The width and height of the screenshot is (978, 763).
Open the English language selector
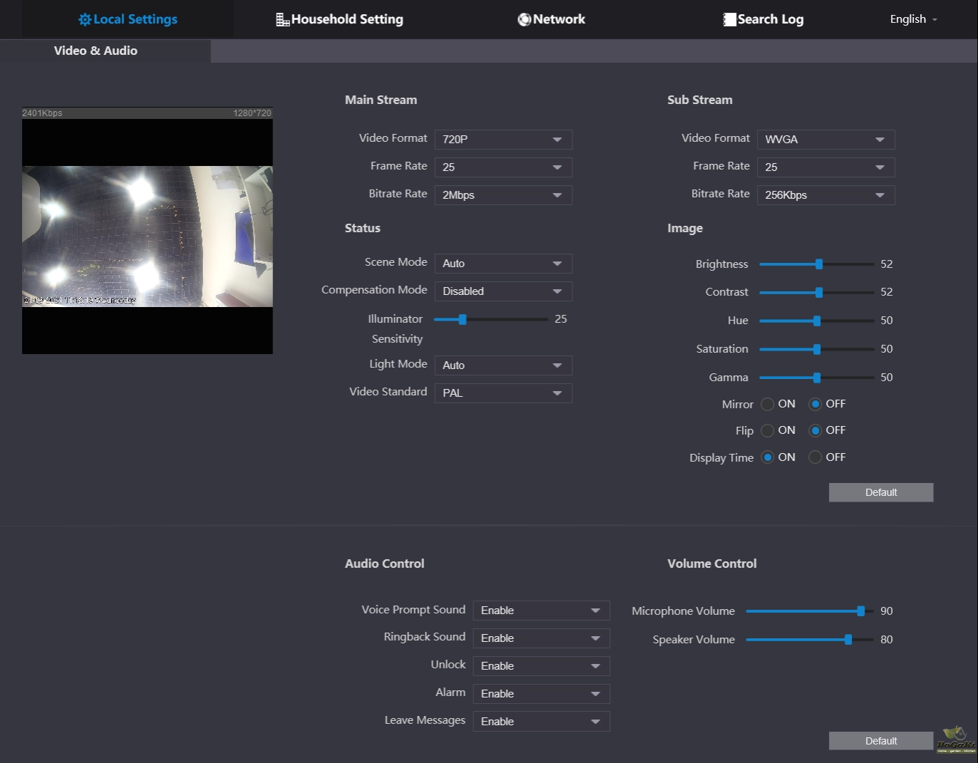(913, 19)
